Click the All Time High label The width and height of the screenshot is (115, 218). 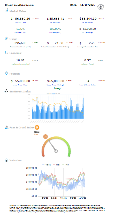pyautogui.click(x=87, y=33)
